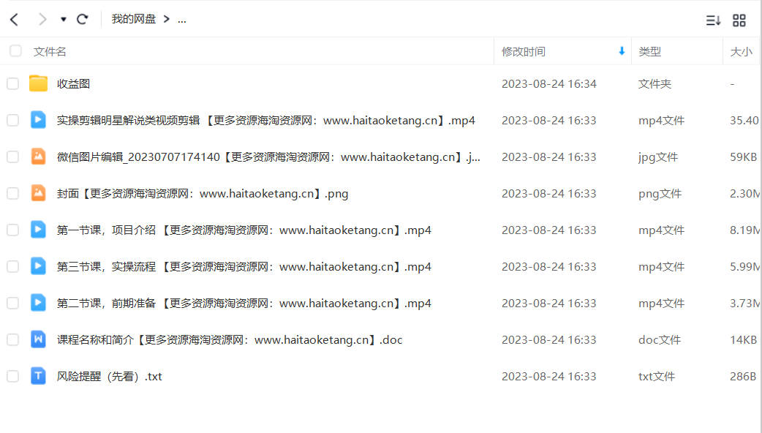Open the sort order options icon

pos(713,20)
